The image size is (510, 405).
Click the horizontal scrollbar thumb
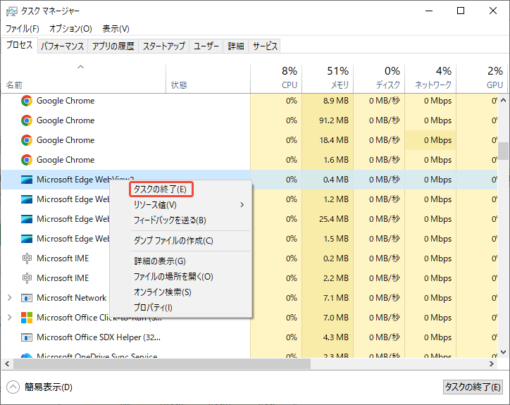click(162, 364)
